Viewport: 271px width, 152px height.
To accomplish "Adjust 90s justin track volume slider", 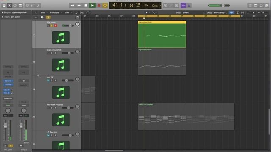I will click(68, 25).
